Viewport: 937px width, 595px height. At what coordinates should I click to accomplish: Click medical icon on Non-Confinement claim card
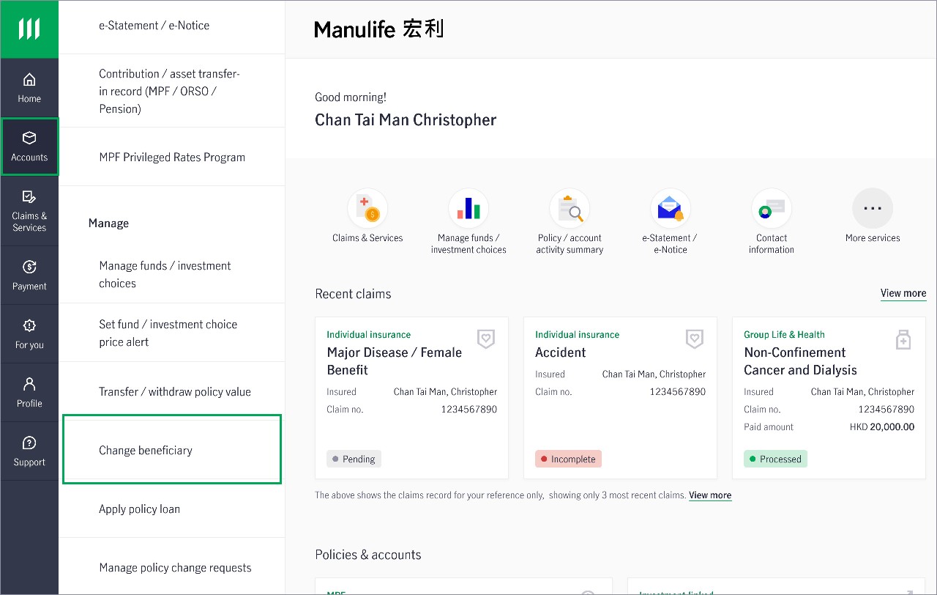coord(903,339)
